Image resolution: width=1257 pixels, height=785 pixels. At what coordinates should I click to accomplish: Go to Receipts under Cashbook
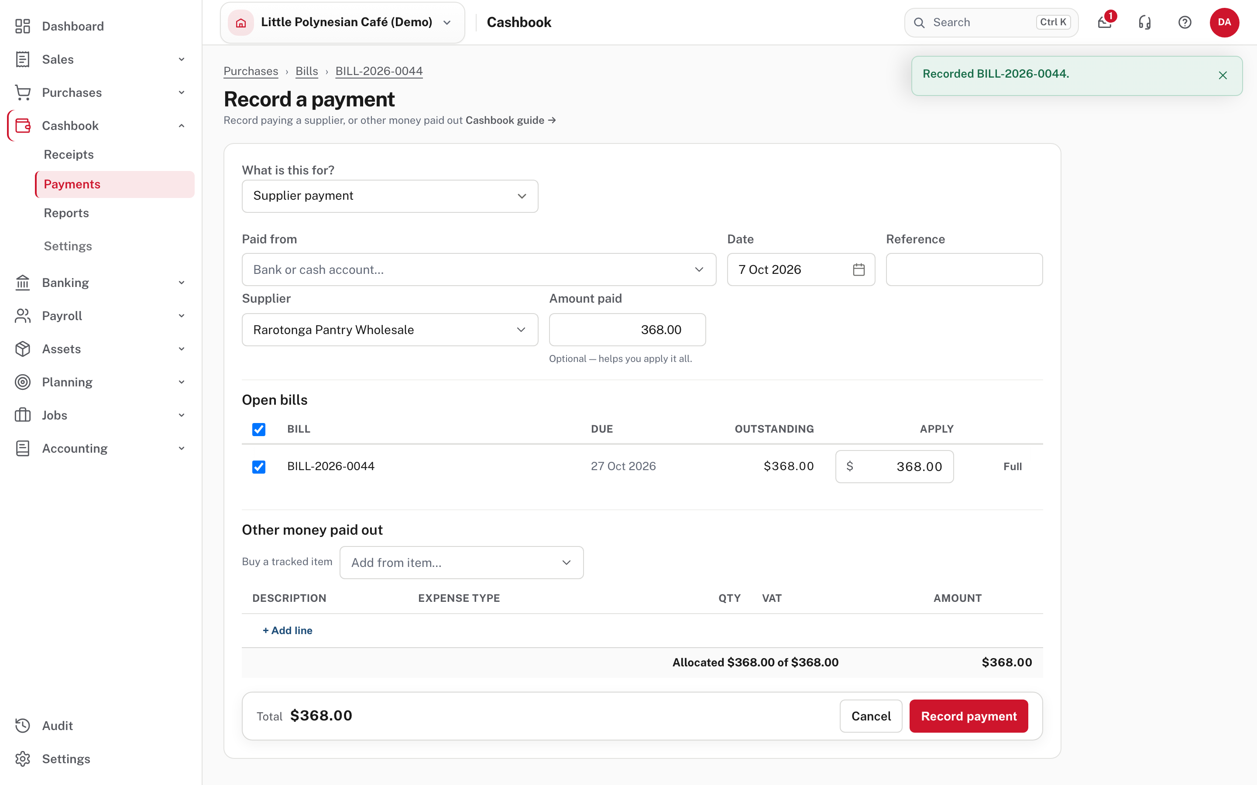(69, 155)
